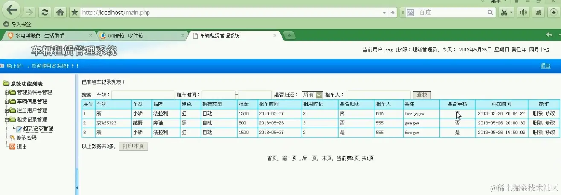Click the 导入书签 import bookmarks icon
561x195 pixels.
6,24
